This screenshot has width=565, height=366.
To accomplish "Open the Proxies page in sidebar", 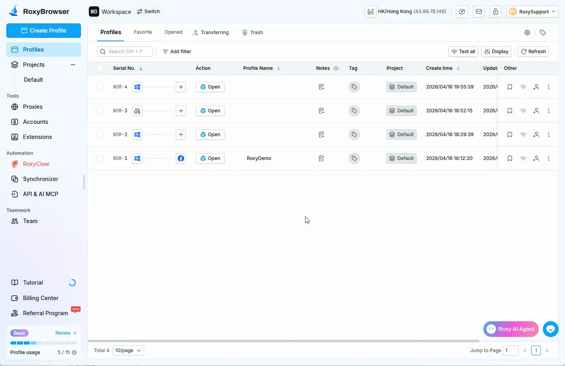I will coord(44,107).
